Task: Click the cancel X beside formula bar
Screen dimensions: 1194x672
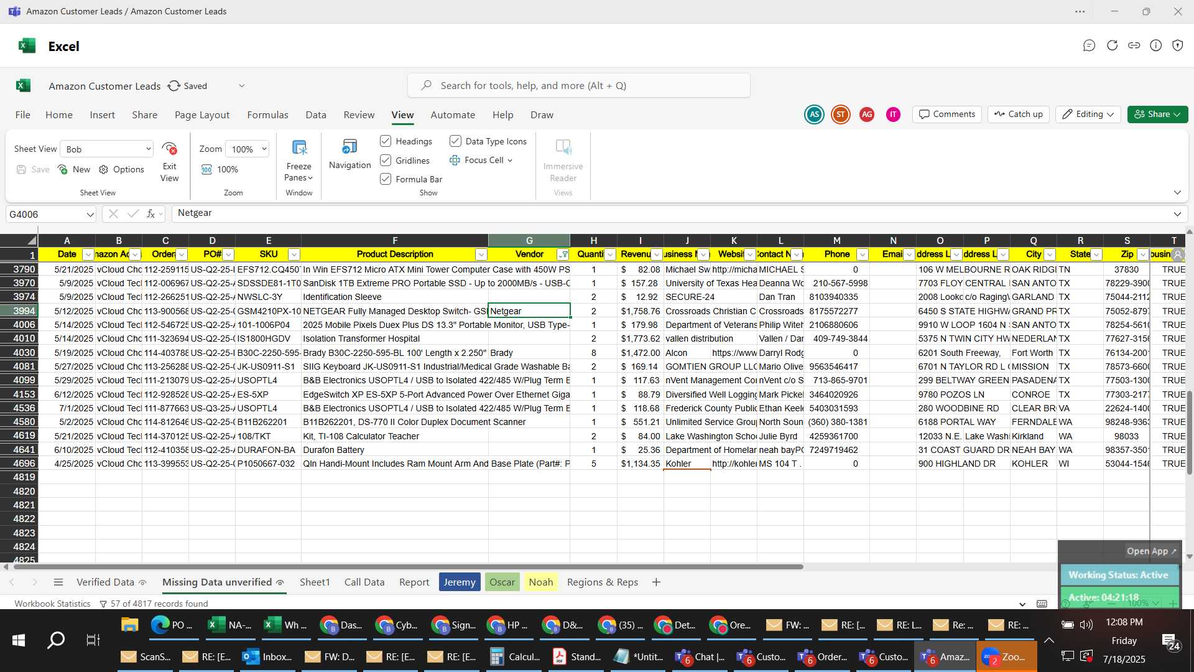Action: pyautogui.click(x=113, y=214)
